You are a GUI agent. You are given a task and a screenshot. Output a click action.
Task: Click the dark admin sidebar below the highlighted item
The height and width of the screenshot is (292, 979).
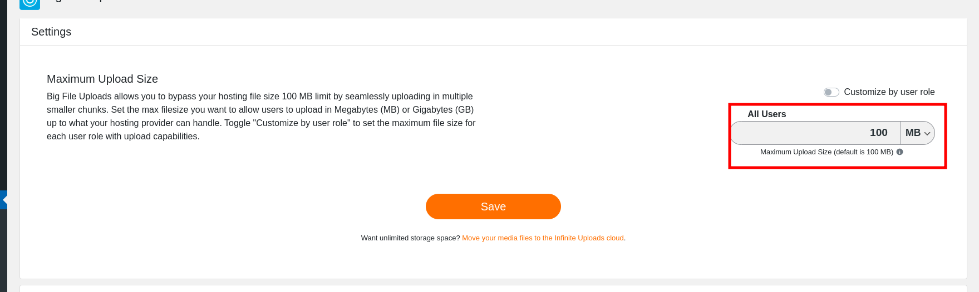click(3, 250)
